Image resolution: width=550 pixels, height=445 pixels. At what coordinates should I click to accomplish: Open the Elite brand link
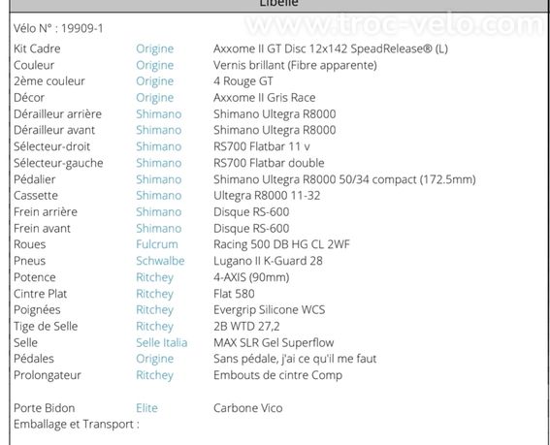[x=146, y=408]
